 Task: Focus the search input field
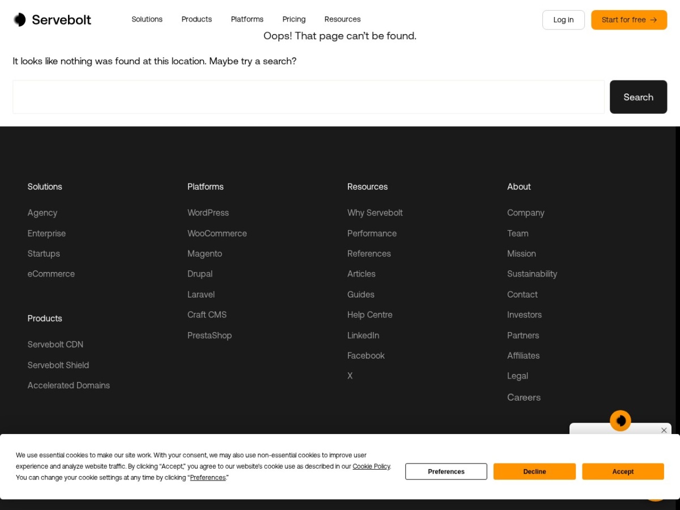[x=308, y=97]
